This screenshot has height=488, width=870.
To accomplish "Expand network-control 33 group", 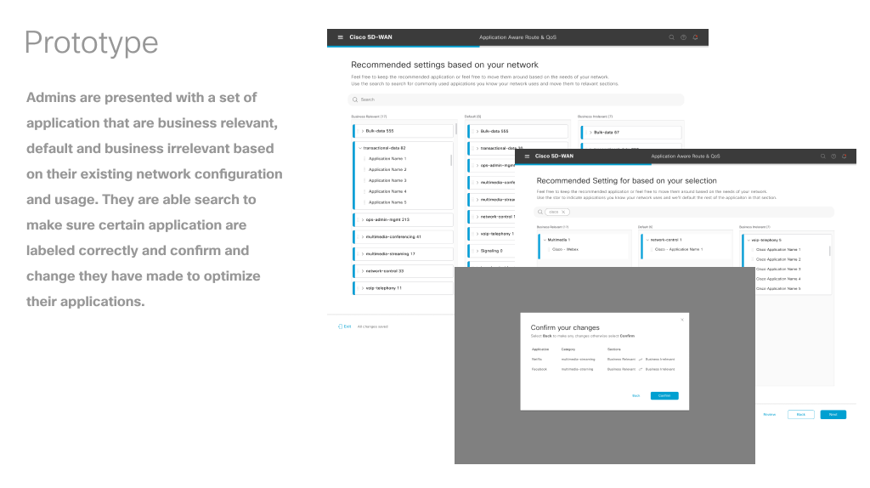I will pos(363,271).
